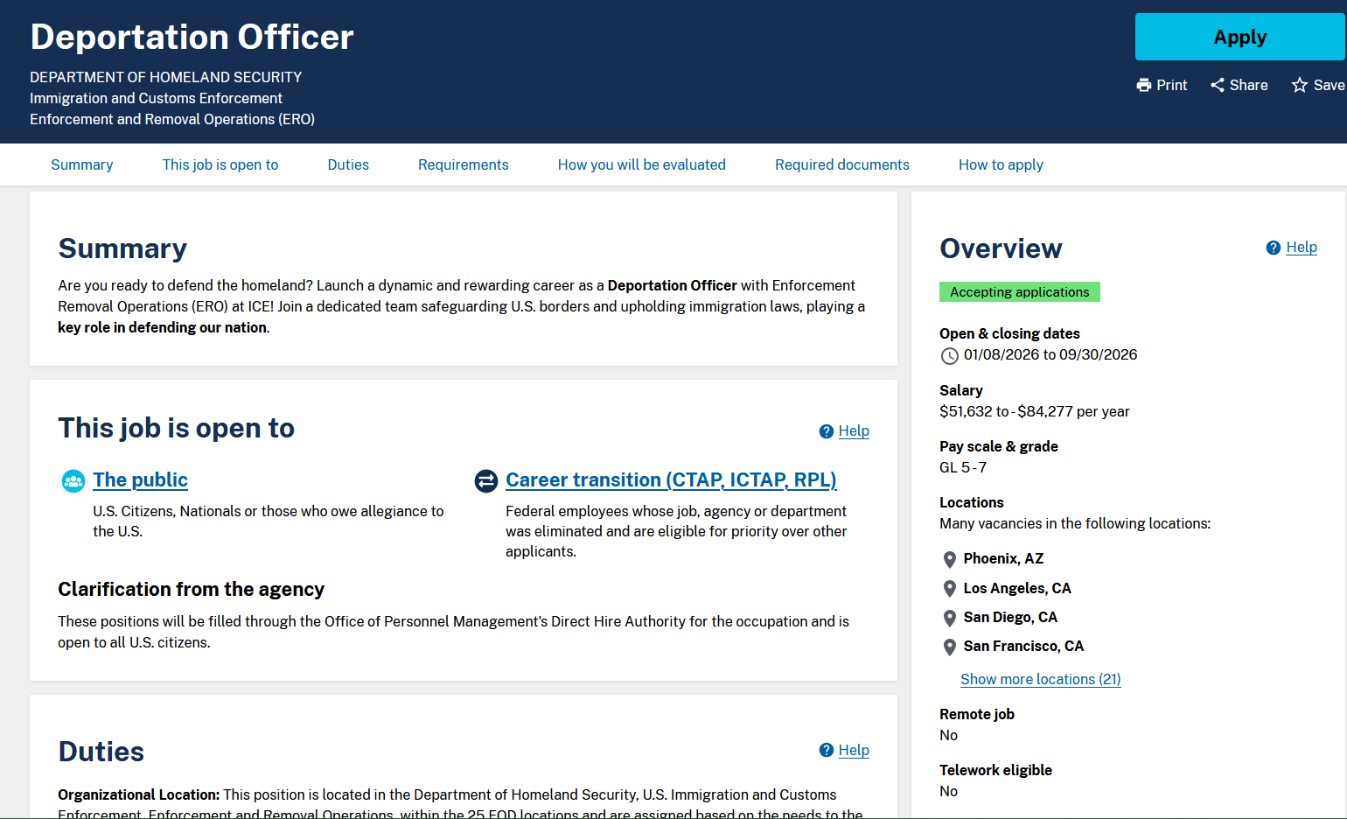Click the map pin beside San Diego, CA

click(x=950, y=619)
